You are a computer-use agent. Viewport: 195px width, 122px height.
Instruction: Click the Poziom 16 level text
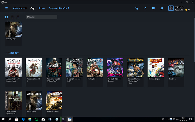[x=179, y=10]
